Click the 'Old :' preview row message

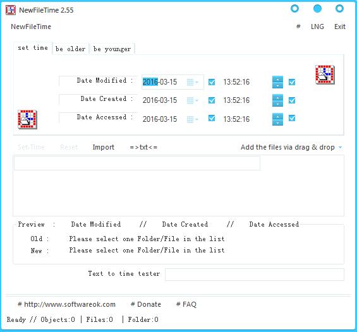(147, 239)
